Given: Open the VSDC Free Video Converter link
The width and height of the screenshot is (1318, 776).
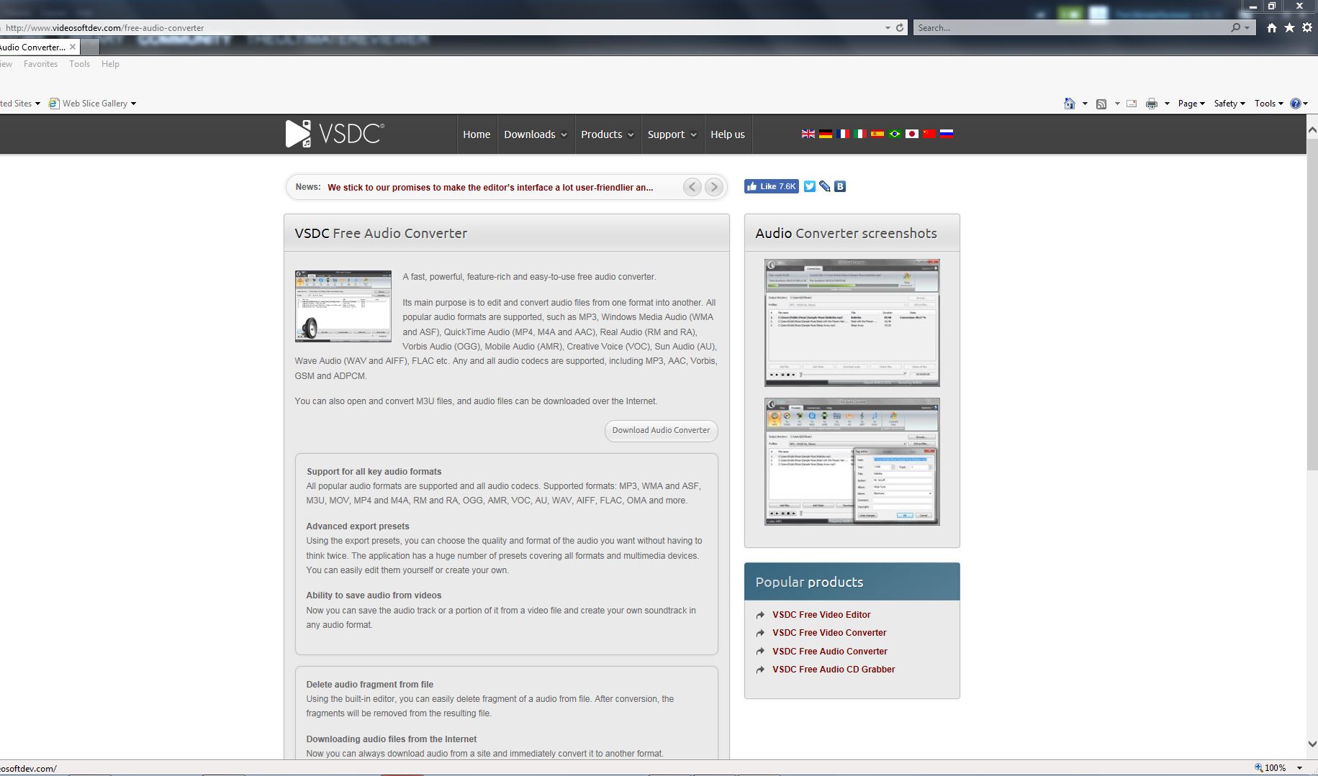Looking at the screenshot, I should point(829,633).
